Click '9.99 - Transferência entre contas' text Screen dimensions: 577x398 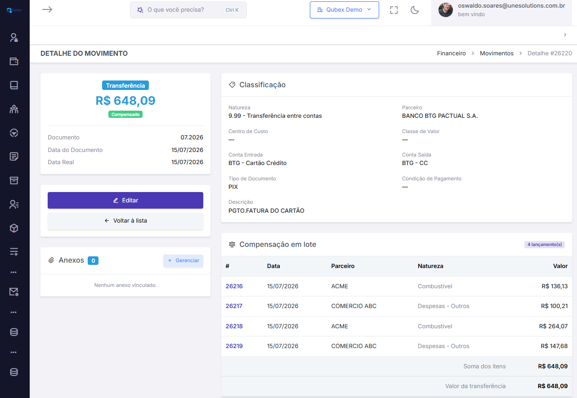pos(275,116)
